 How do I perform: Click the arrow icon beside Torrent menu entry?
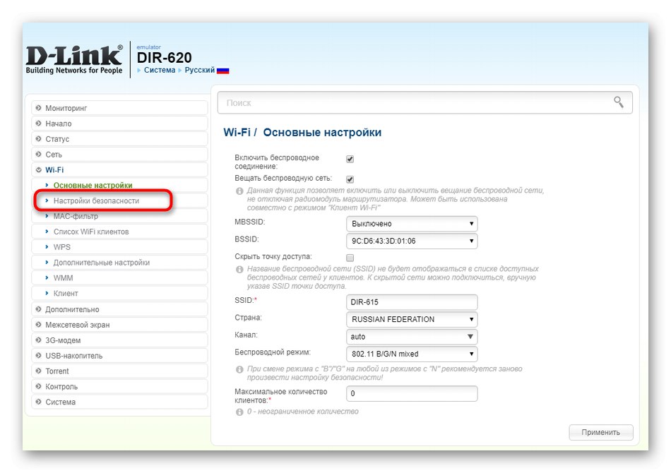click(37, 371)
